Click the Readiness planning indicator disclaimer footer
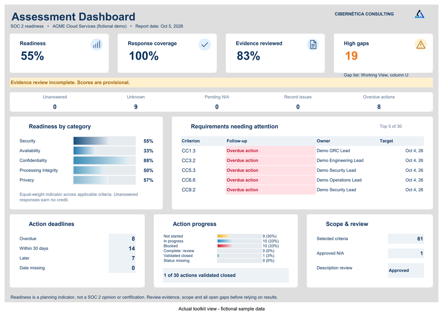This screenshot has width=443, height=316. [144, 297]
